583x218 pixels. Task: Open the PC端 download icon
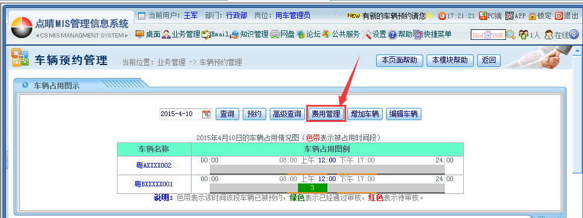(x=483, y=16)
